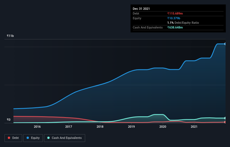Click the 2019 x-axis label
The image size is (230, 147).
pos(131,127)
